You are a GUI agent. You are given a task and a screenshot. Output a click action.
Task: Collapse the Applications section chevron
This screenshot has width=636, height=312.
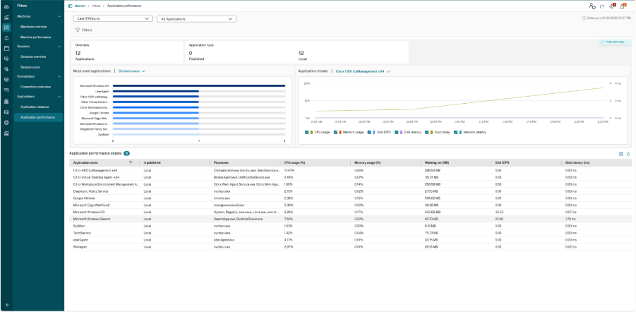[59, 97]
